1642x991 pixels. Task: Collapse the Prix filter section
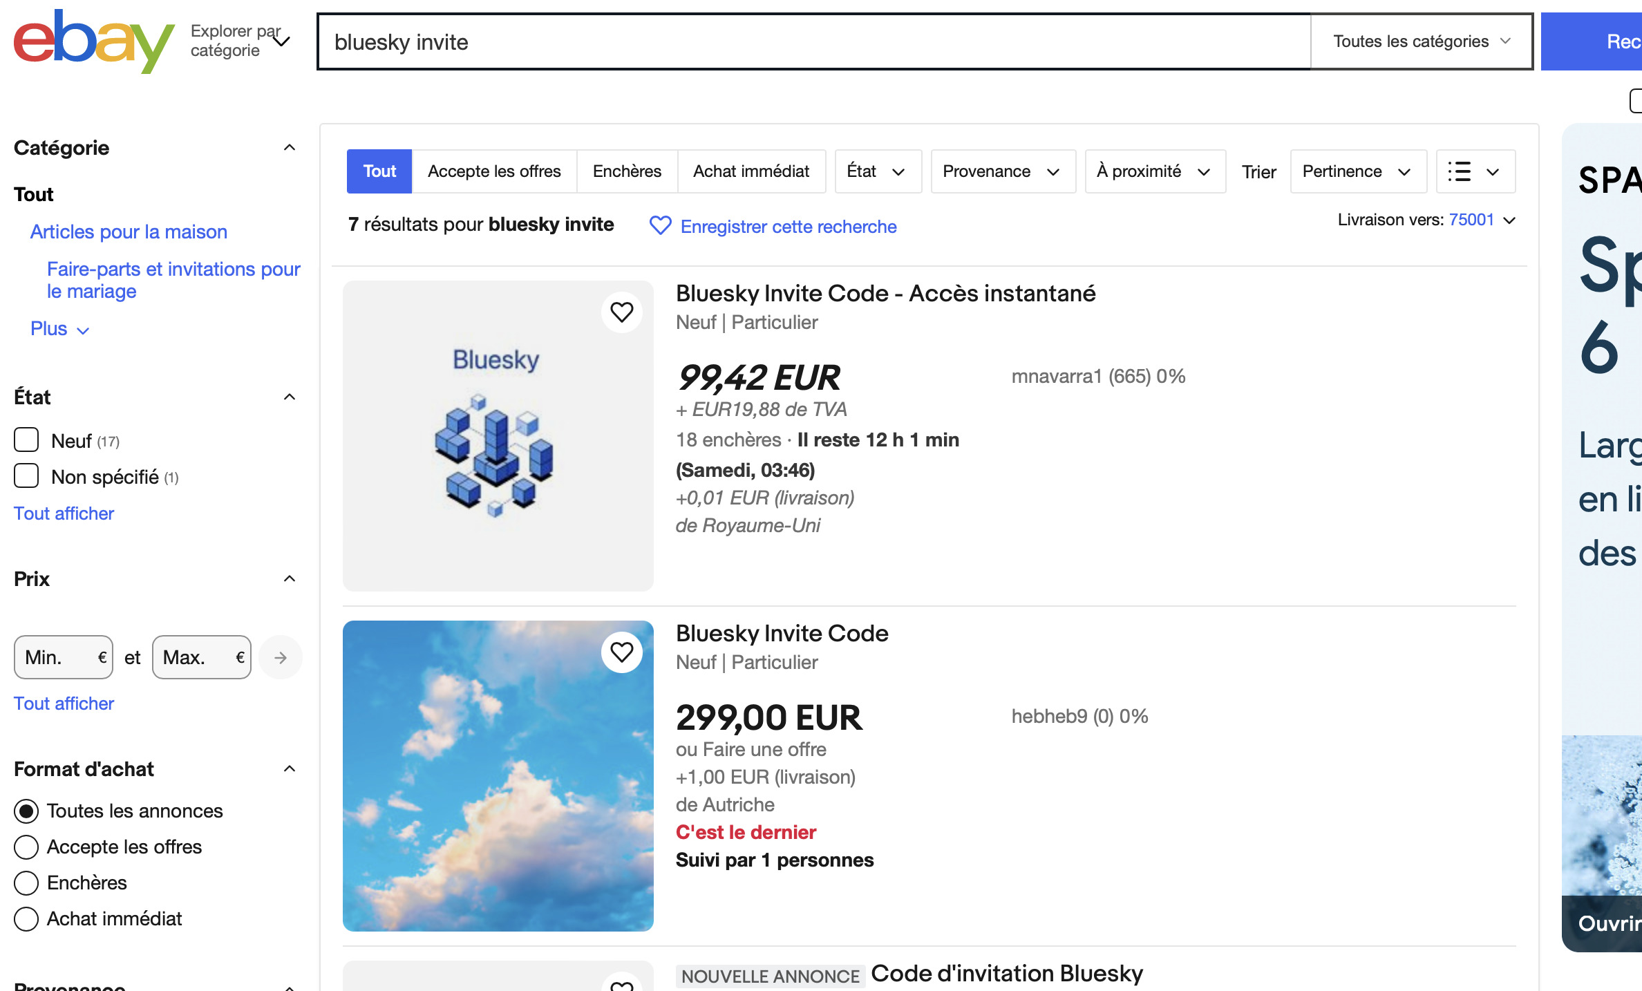pyautogui.click(x=290, y=578)
